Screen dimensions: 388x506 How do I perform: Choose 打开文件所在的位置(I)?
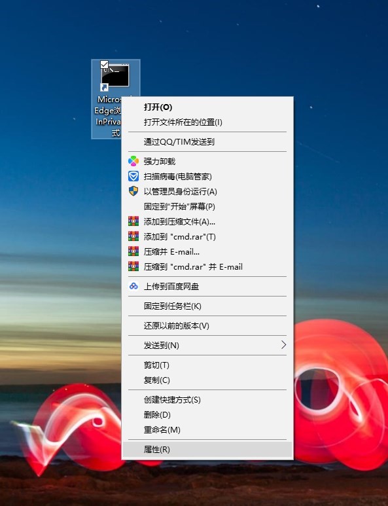(x=207, y=122)
